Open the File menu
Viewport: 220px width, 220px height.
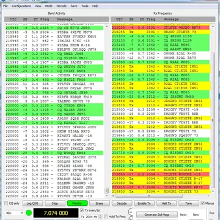point(5,6)
